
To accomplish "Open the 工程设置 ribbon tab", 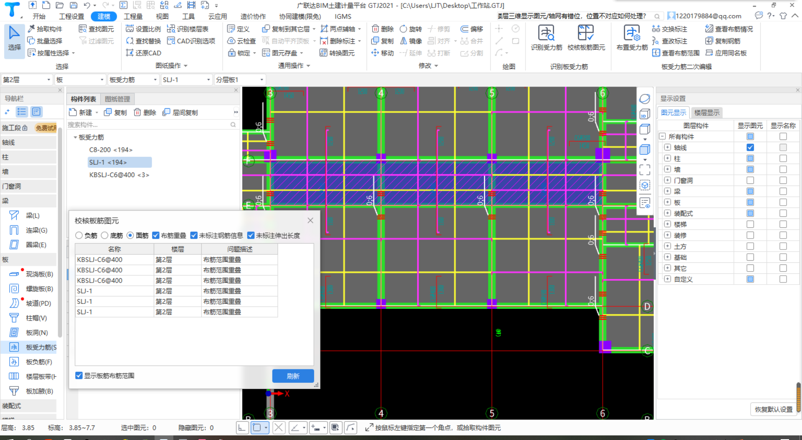I will point(71,16).
